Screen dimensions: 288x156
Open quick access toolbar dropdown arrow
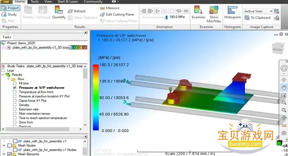click(118, 2)
